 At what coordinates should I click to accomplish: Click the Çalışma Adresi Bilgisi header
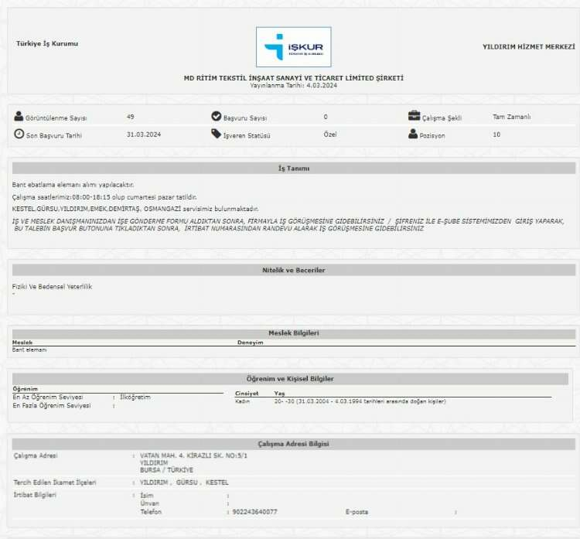point(293,444)
